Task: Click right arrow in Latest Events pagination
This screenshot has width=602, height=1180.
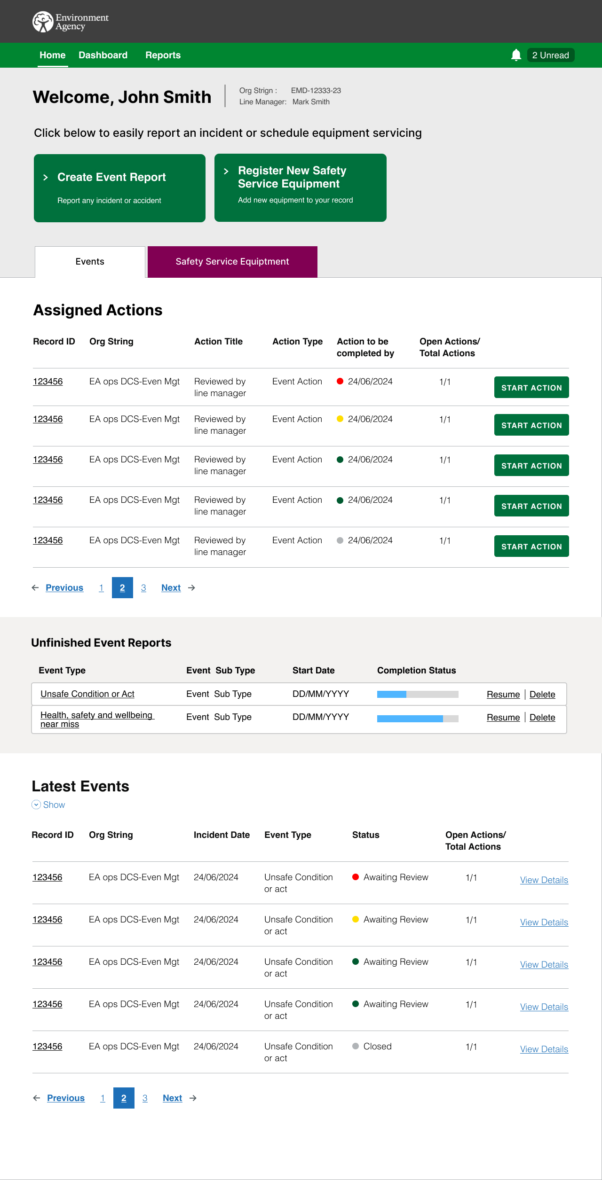Action: point(193,1098)
